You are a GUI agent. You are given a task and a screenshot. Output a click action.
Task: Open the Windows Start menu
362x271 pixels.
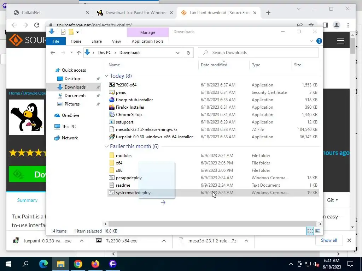tap(8, 264)
